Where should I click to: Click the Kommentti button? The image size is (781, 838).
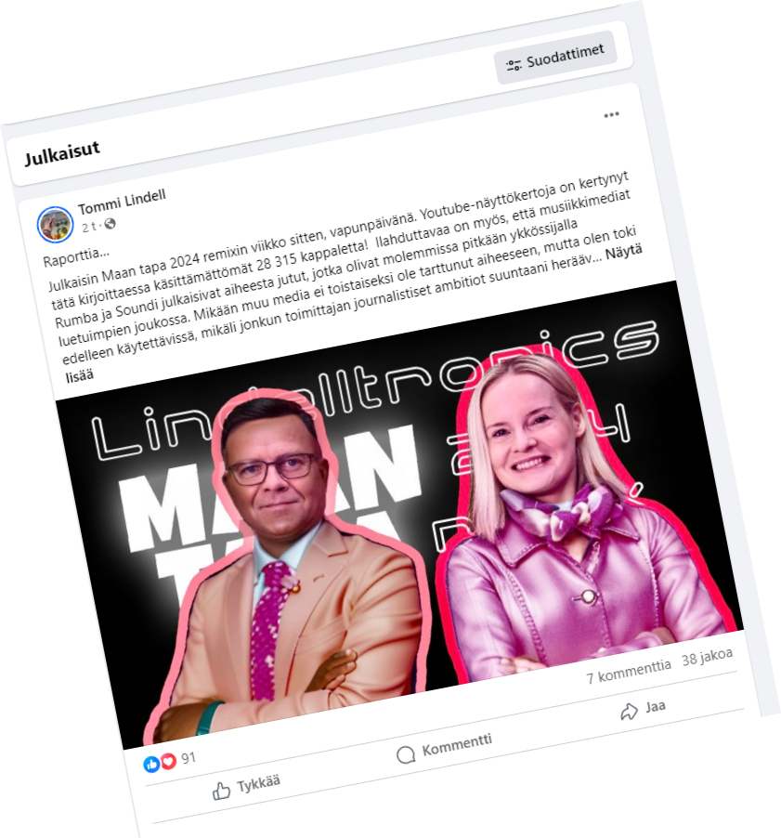tap(445, 747)
